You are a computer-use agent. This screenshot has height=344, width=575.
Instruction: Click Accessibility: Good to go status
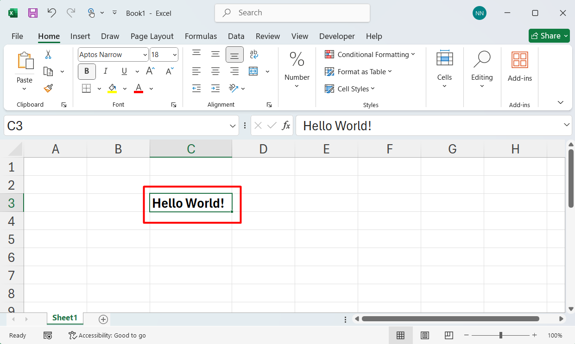[x=107, y=335]
